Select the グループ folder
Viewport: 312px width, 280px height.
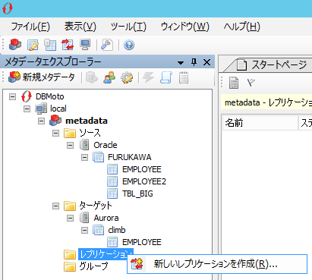click(93, 266)
